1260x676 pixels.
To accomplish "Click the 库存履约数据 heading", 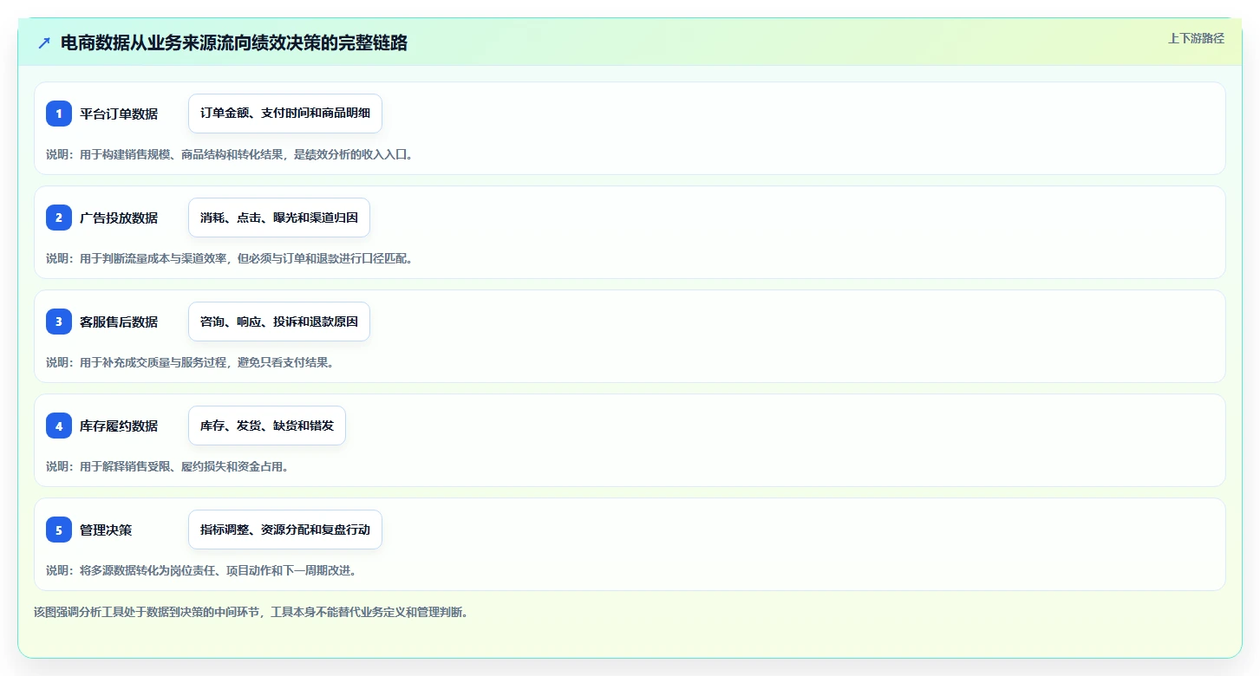I will 119,426.
